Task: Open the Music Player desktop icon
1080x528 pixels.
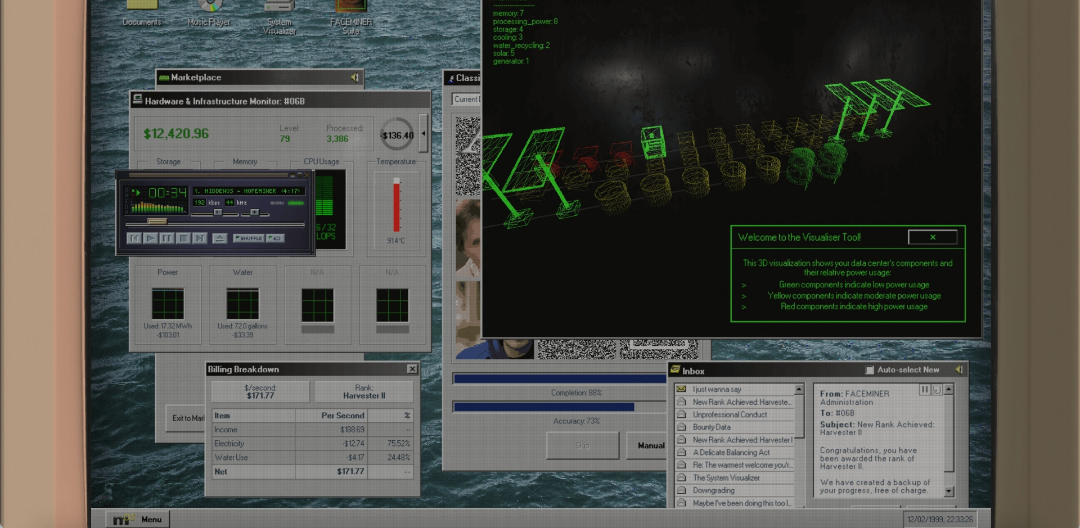Action: [209, 12]
